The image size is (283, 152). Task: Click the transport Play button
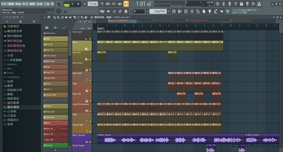pos(72,4)
